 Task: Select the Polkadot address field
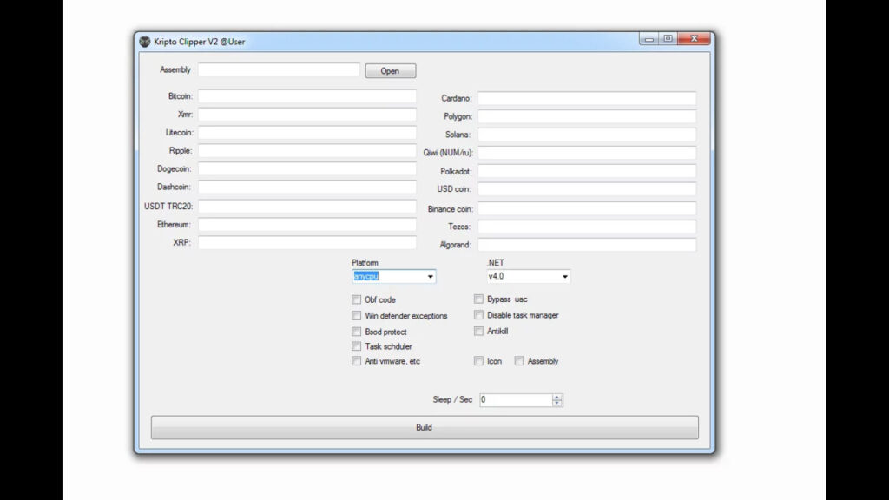587,171
